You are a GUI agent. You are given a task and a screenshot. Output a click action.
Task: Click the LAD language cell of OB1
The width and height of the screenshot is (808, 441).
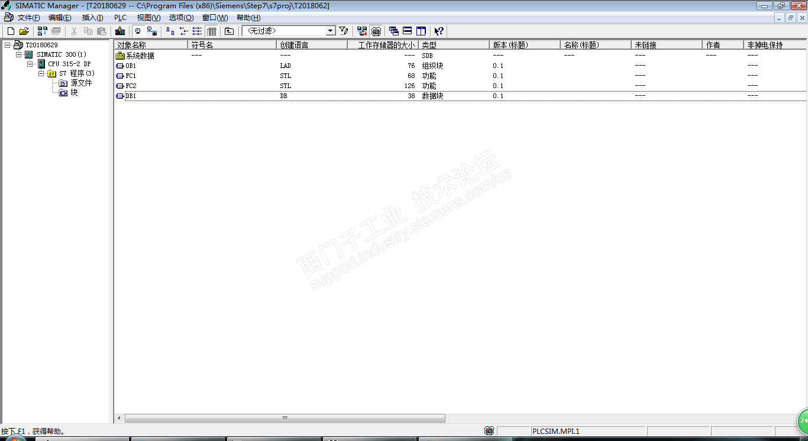286,66
